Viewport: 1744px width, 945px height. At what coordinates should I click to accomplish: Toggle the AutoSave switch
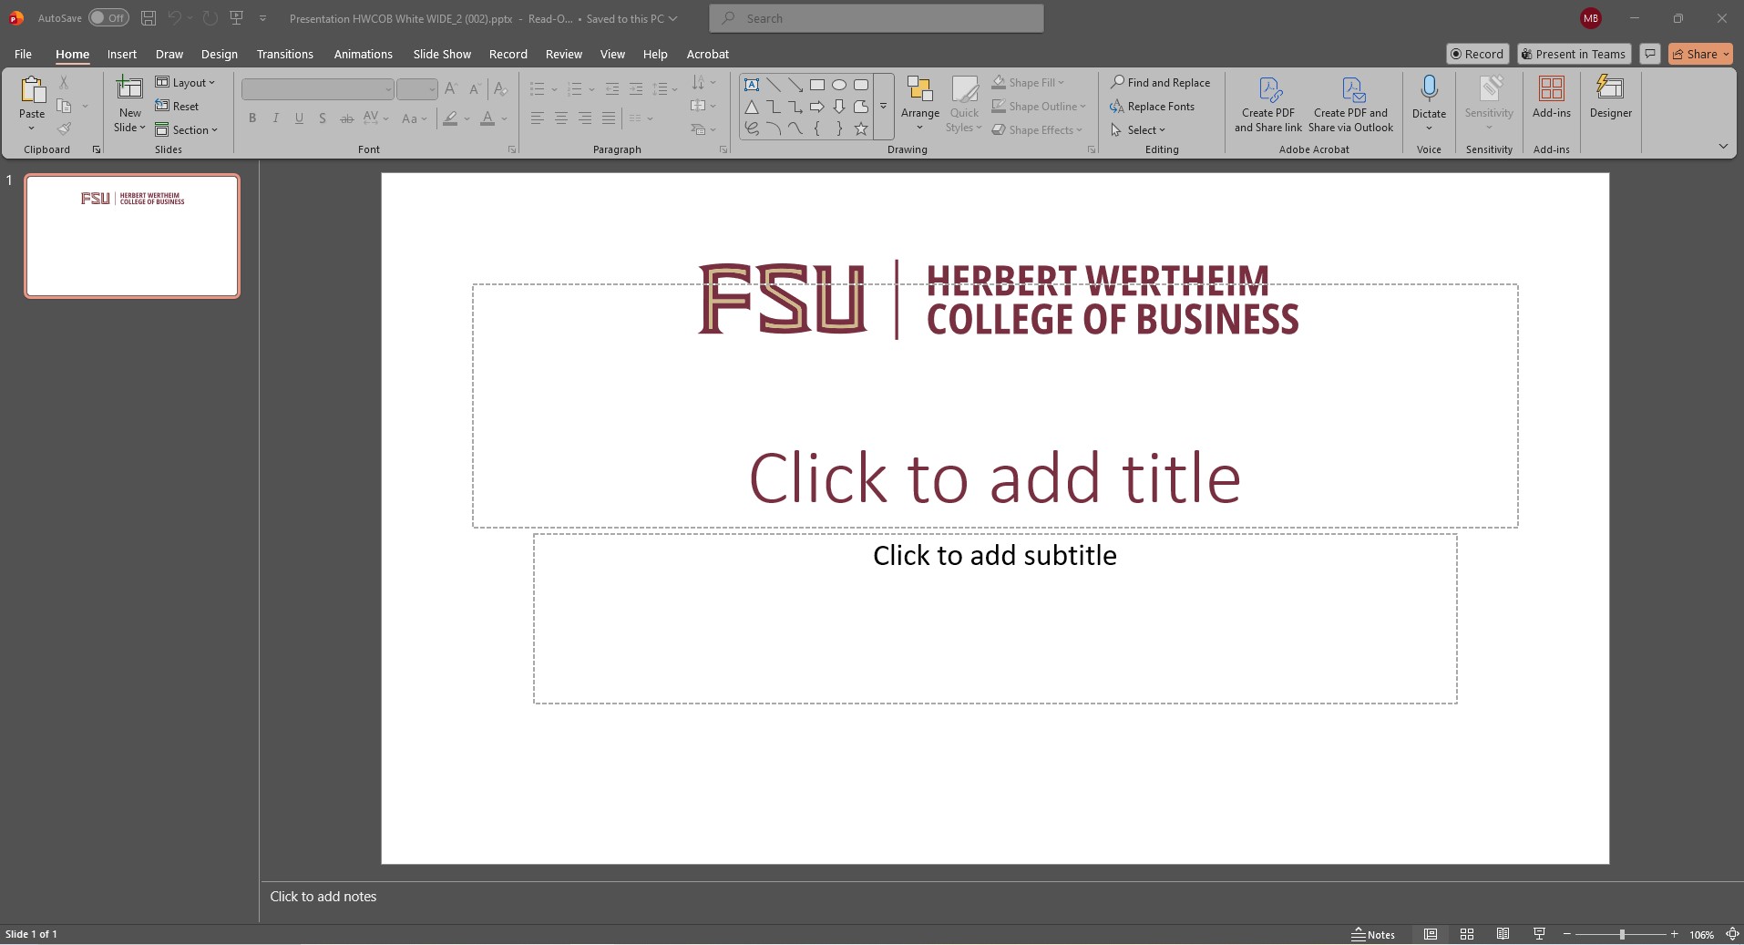(x=108, y=18)
